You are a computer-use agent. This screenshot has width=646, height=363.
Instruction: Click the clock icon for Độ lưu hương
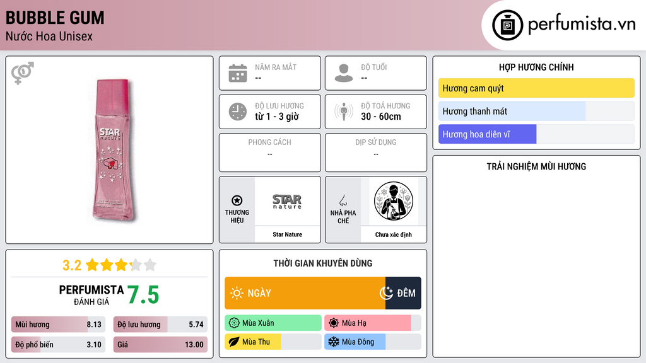pyautogui.click(x=238, y=112)
